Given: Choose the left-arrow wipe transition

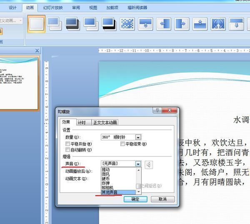Looking at the screenshot, I should pos(163,24).
